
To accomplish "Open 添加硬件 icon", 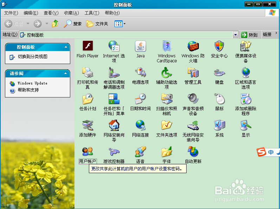I will tap(87, 125).
